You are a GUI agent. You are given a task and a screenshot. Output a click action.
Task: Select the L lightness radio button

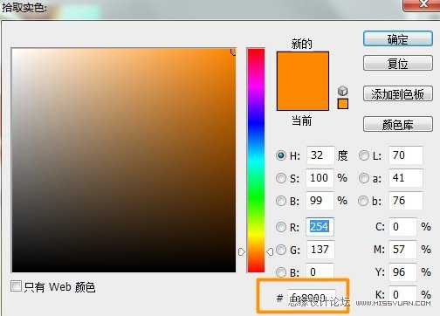click(364, 155)
